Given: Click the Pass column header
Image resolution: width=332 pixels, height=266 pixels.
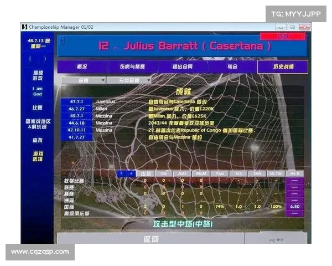Looking at the screenshot, I should (220, 173).
